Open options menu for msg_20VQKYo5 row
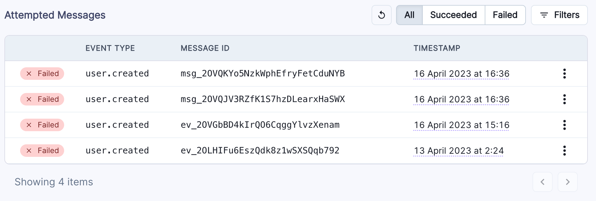Screen dimensions: 596x201 [565, 74]
